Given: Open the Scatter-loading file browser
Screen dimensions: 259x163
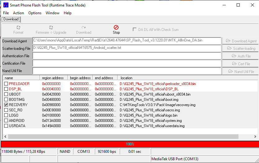Looking at the screenshot, I should (x=241, y=49).
